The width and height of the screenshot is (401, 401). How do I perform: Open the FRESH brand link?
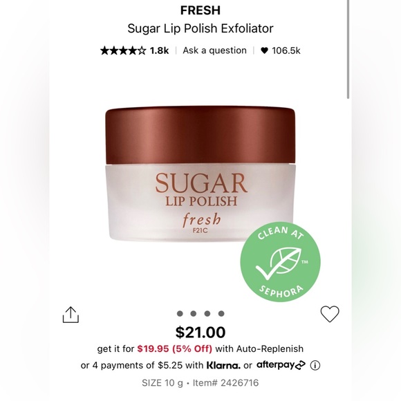200,10
